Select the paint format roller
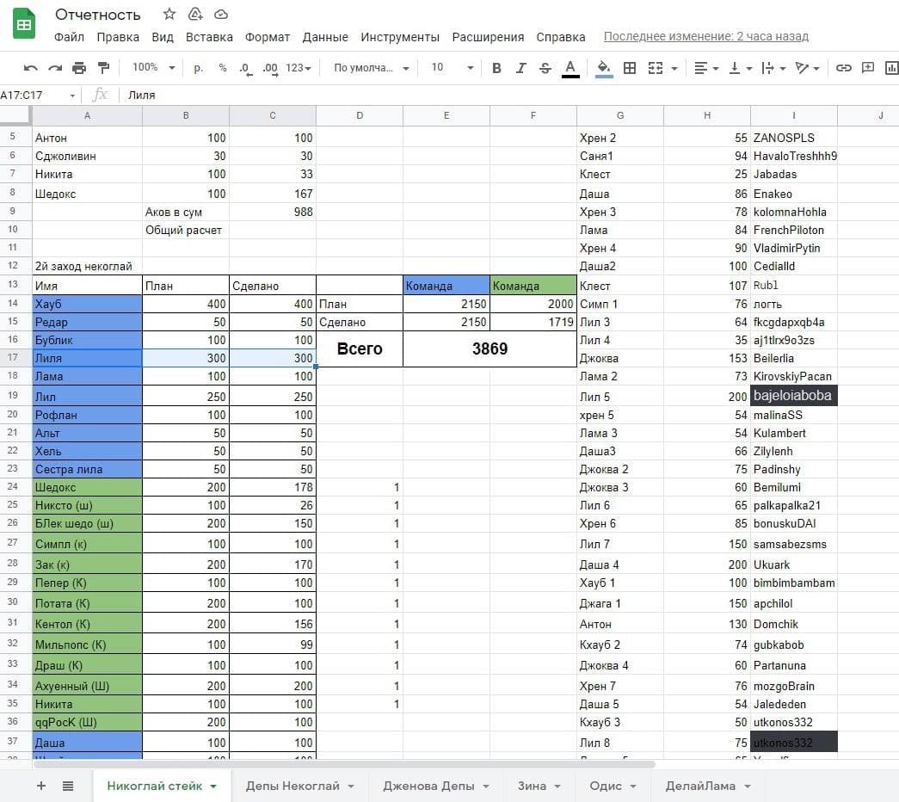This screenshot has height=802, width=899. tap(104, 68)
